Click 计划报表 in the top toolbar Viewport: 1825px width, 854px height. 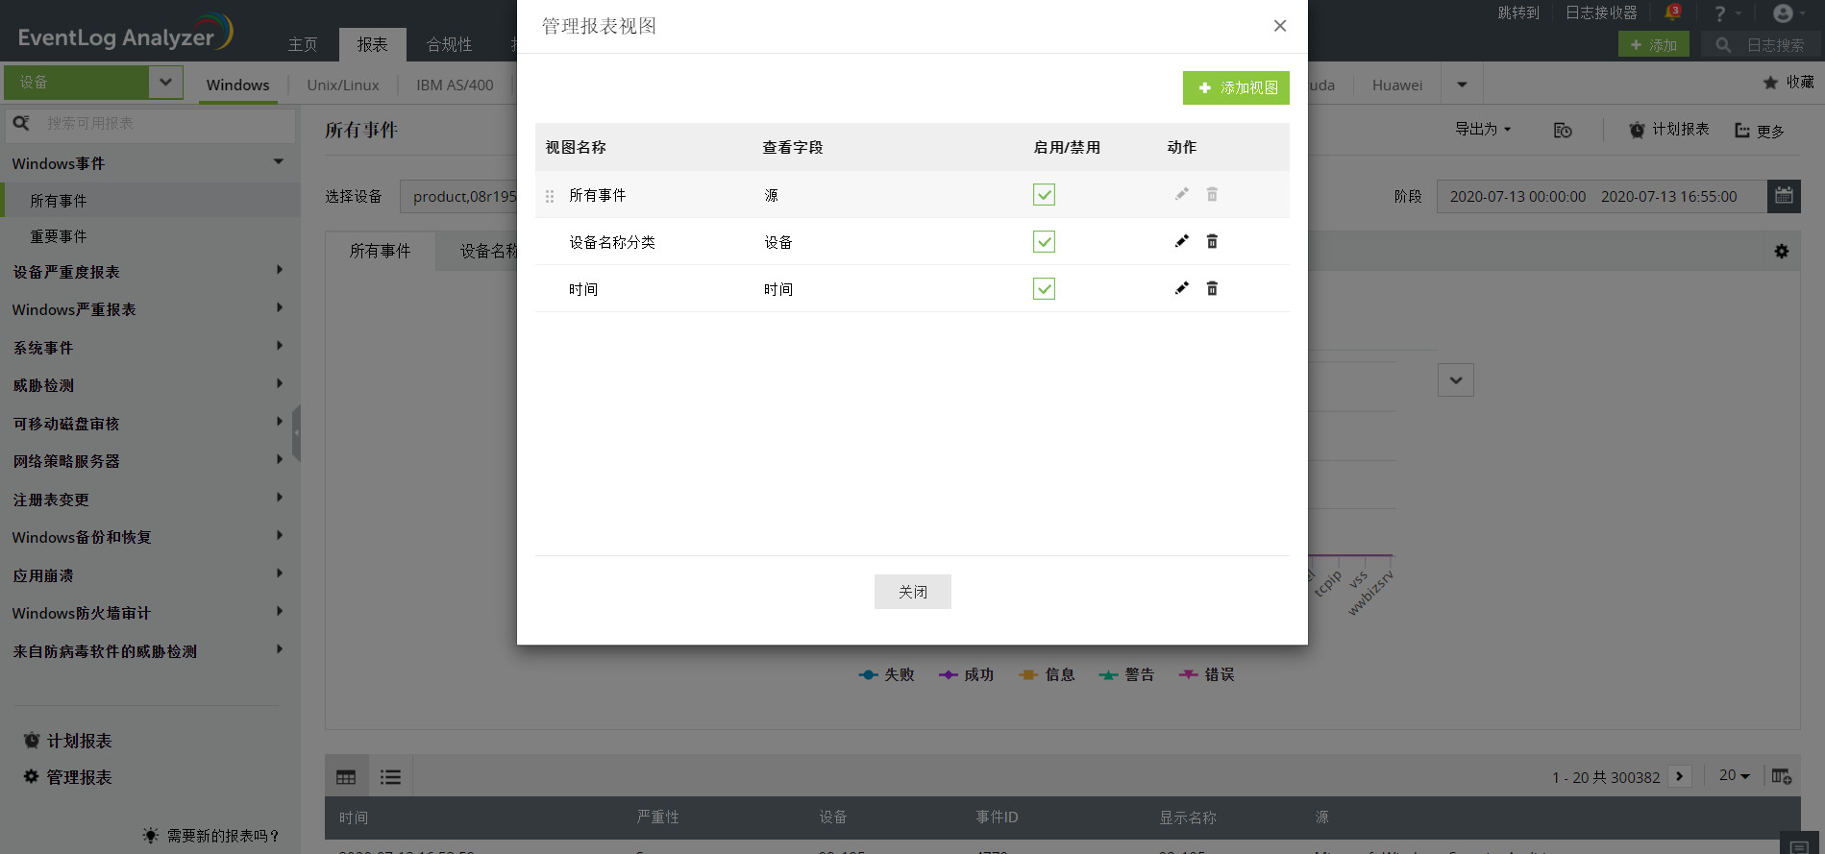click(x=1669, y=130)
